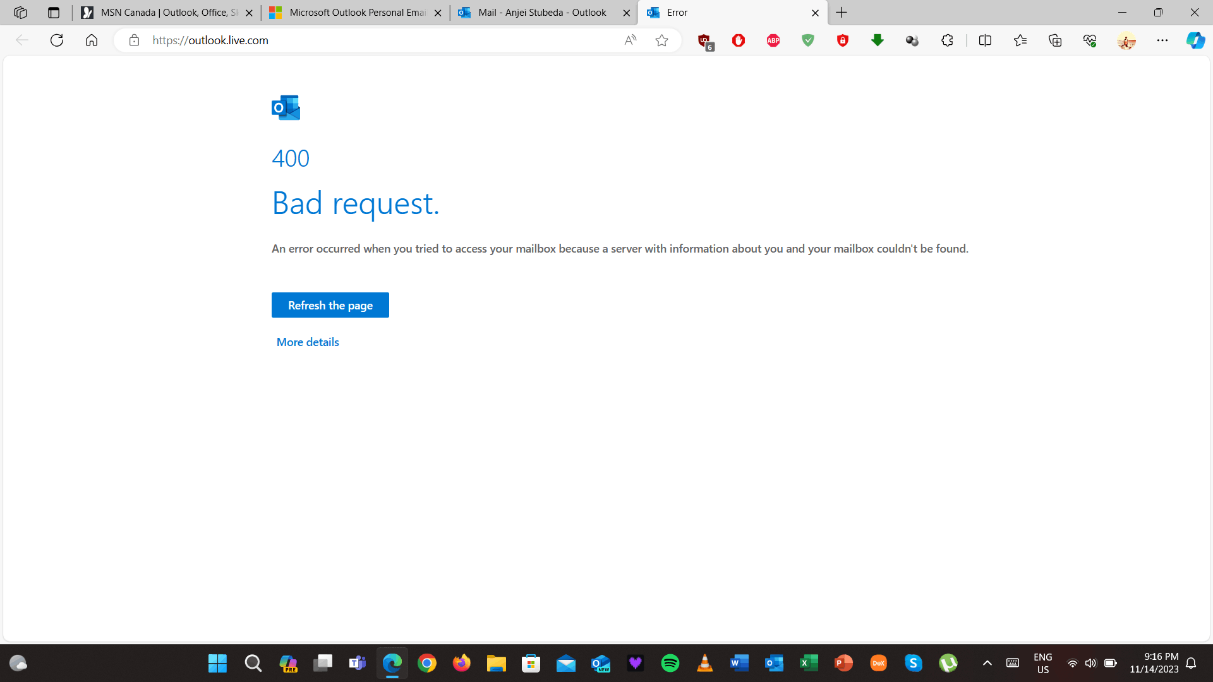The image size is (1213, 682).
Task: Open the More details link
Action: tap(308, 342)
